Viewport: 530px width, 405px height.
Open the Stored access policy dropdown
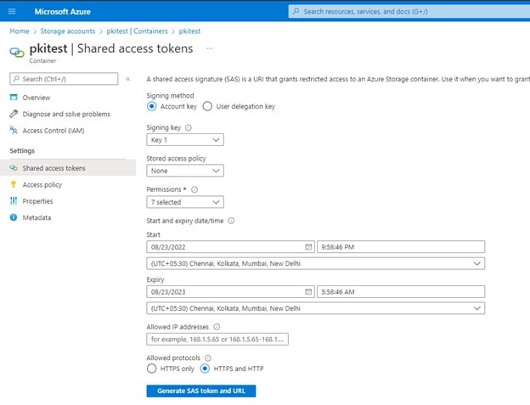[184, 171]
